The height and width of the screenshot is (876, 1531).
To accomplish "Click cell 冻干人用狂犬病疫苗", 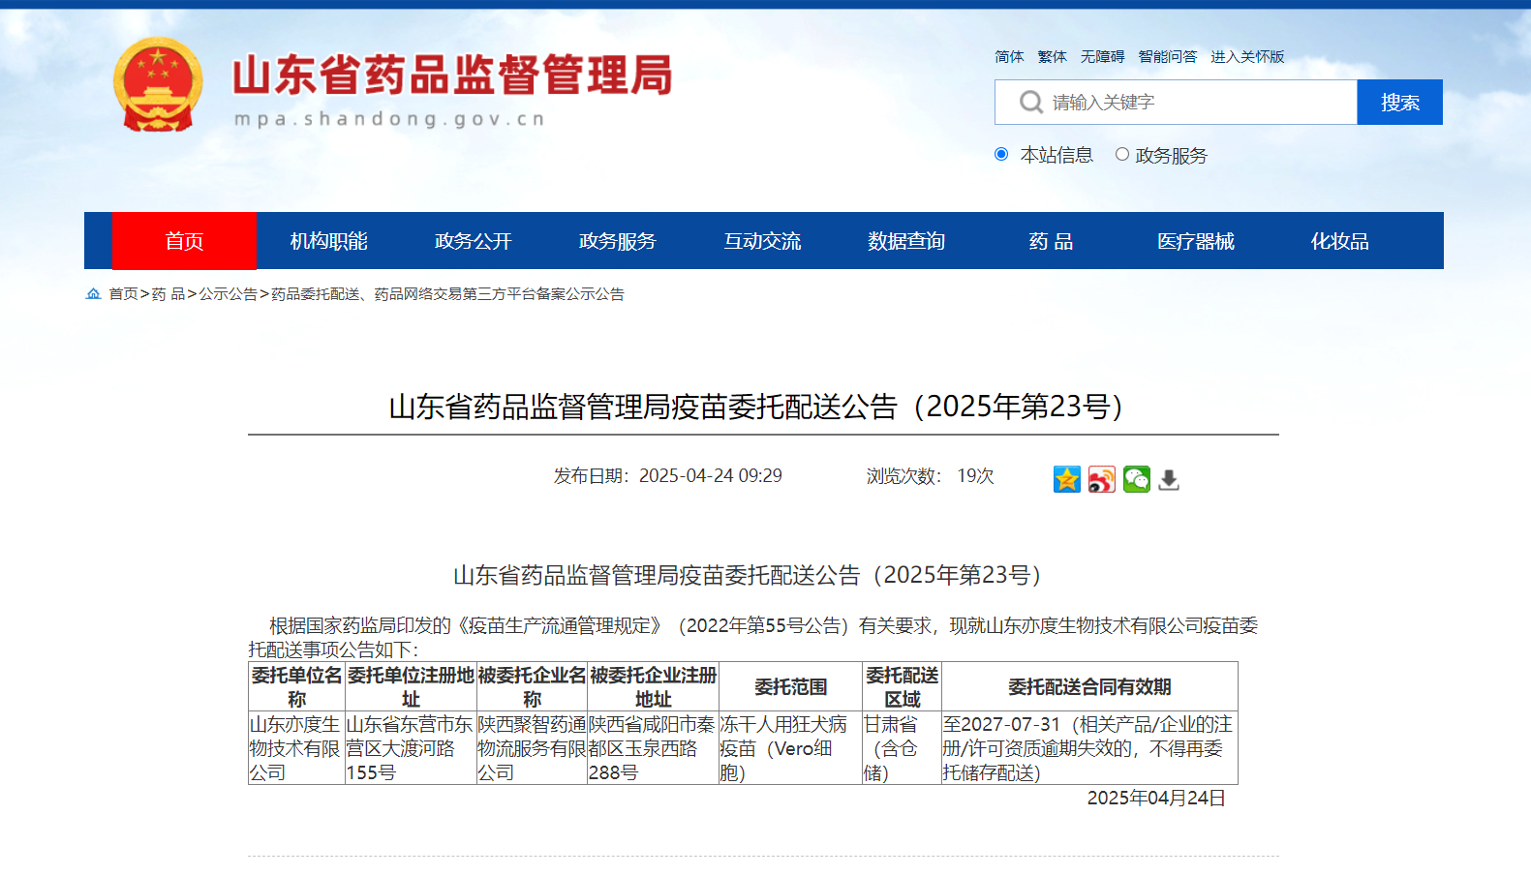I will point(790,748).
